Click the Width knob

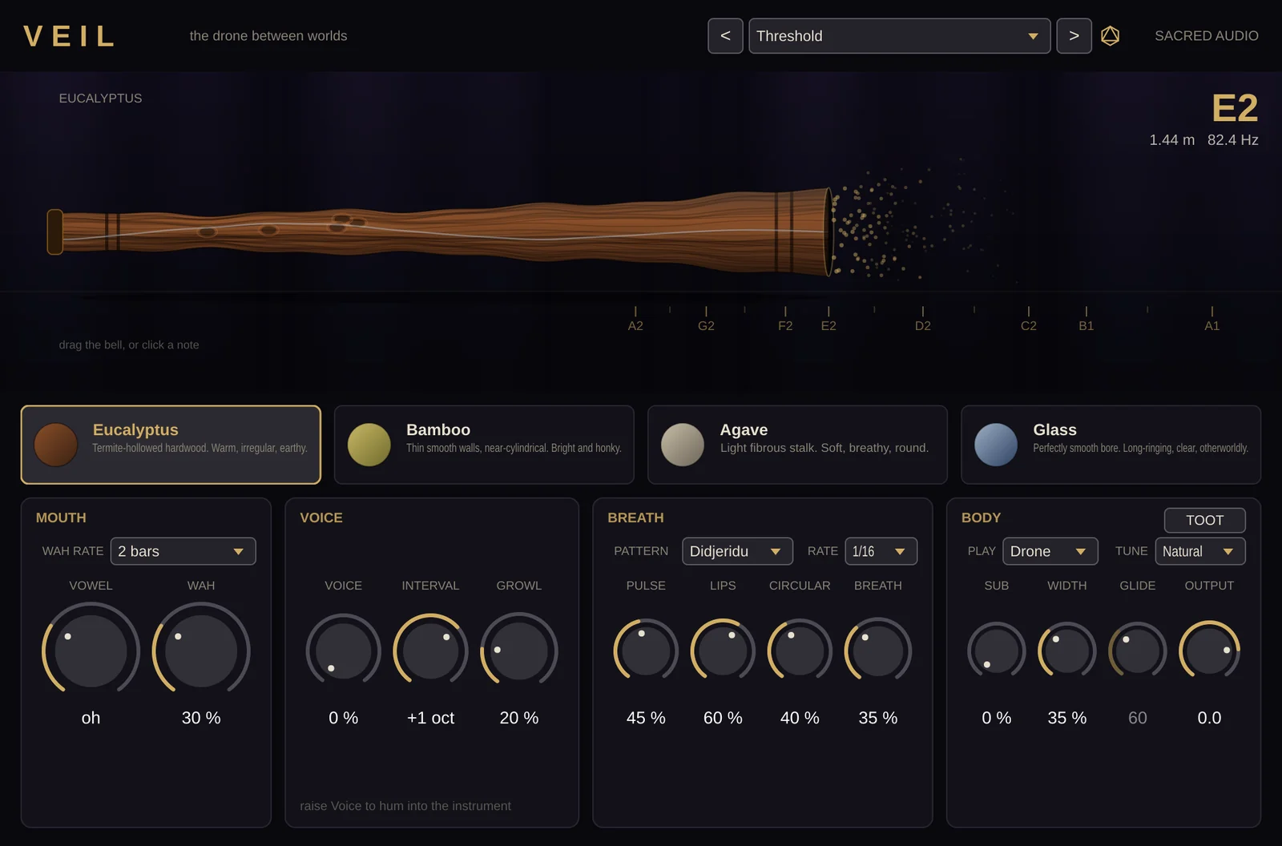point(1067,651)
